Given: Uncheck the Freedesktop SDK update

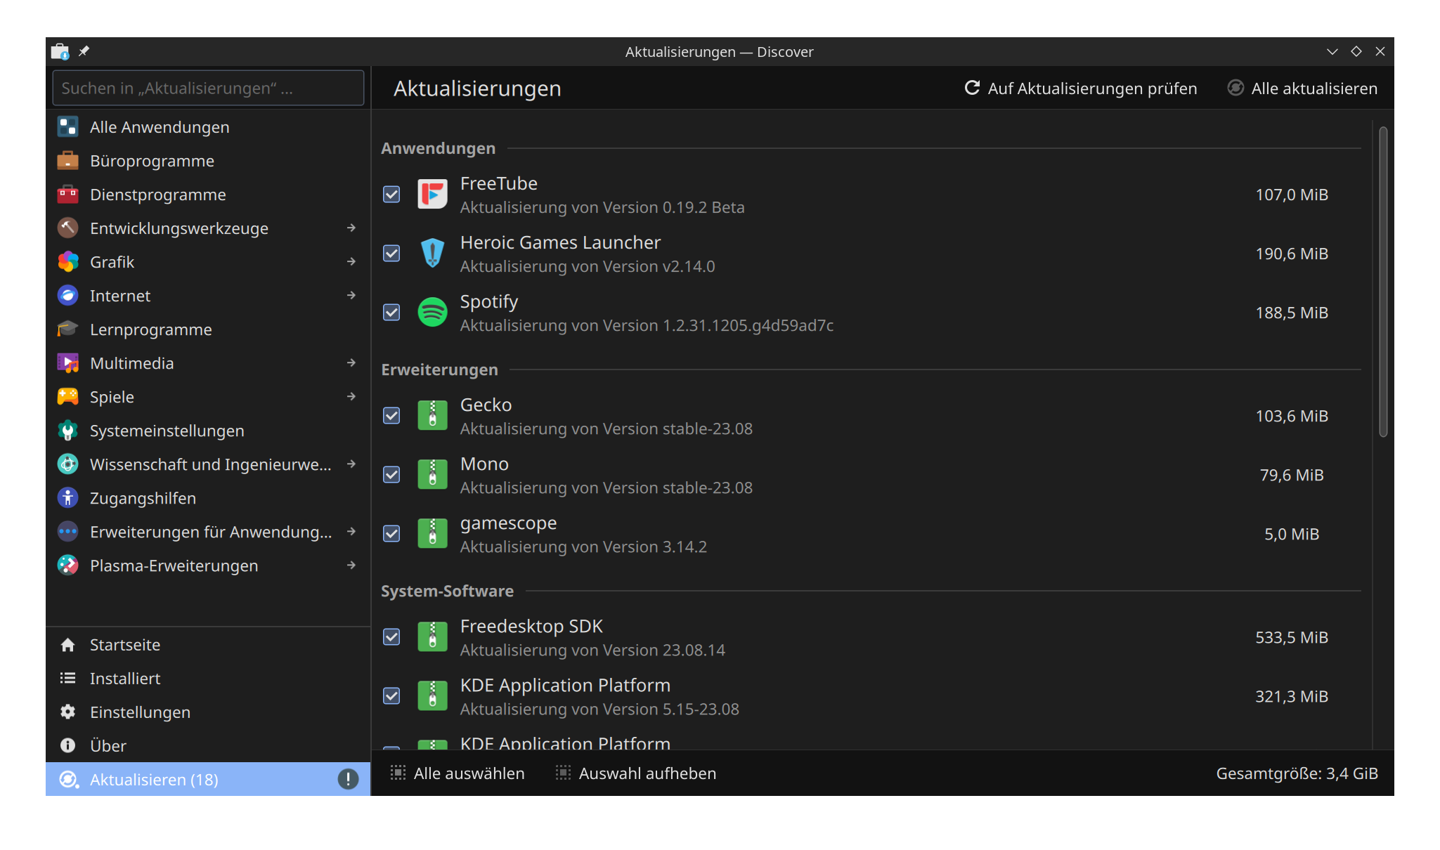Looking at the screenshot, I should point(391,636).
